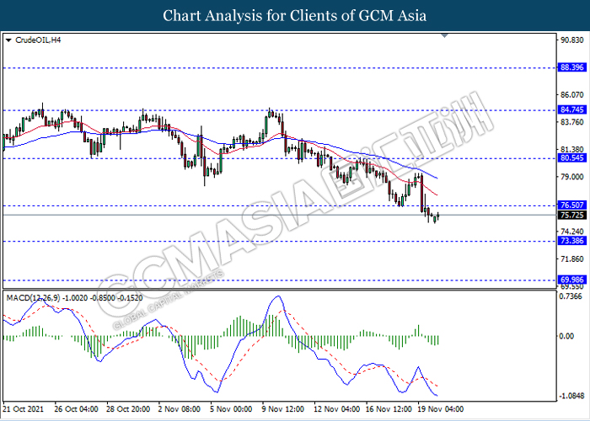Select the 69.986 support level tag

pos(570,279)
